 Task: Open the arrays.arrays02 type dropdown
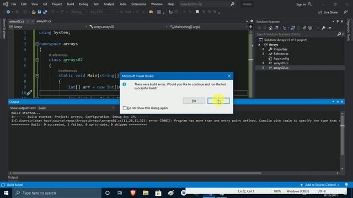point(129,27)
